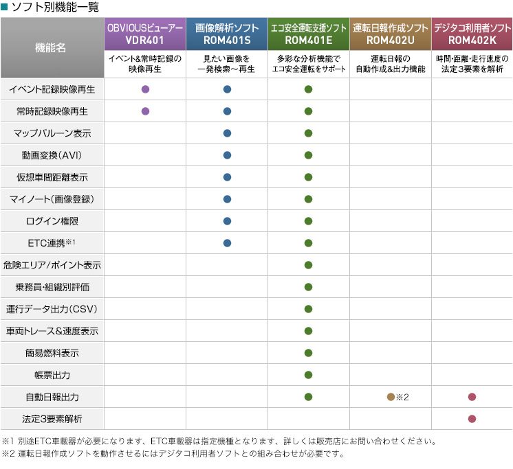513x469 pixels.
Task: Click the イベント&常時記録の映像再生 description
Action: [x=145, y=64]
